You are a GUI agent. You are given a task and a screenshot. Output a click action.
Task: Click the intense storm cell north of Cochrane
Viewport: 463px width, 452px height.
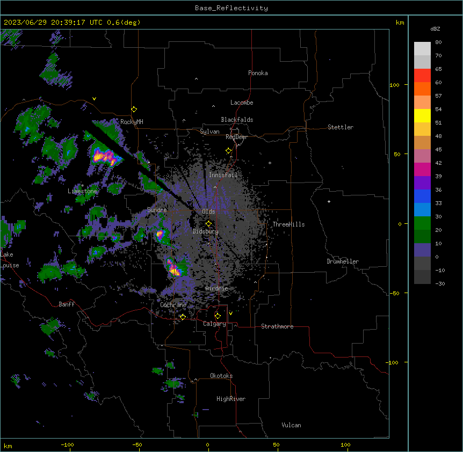[x=173, y=268]
